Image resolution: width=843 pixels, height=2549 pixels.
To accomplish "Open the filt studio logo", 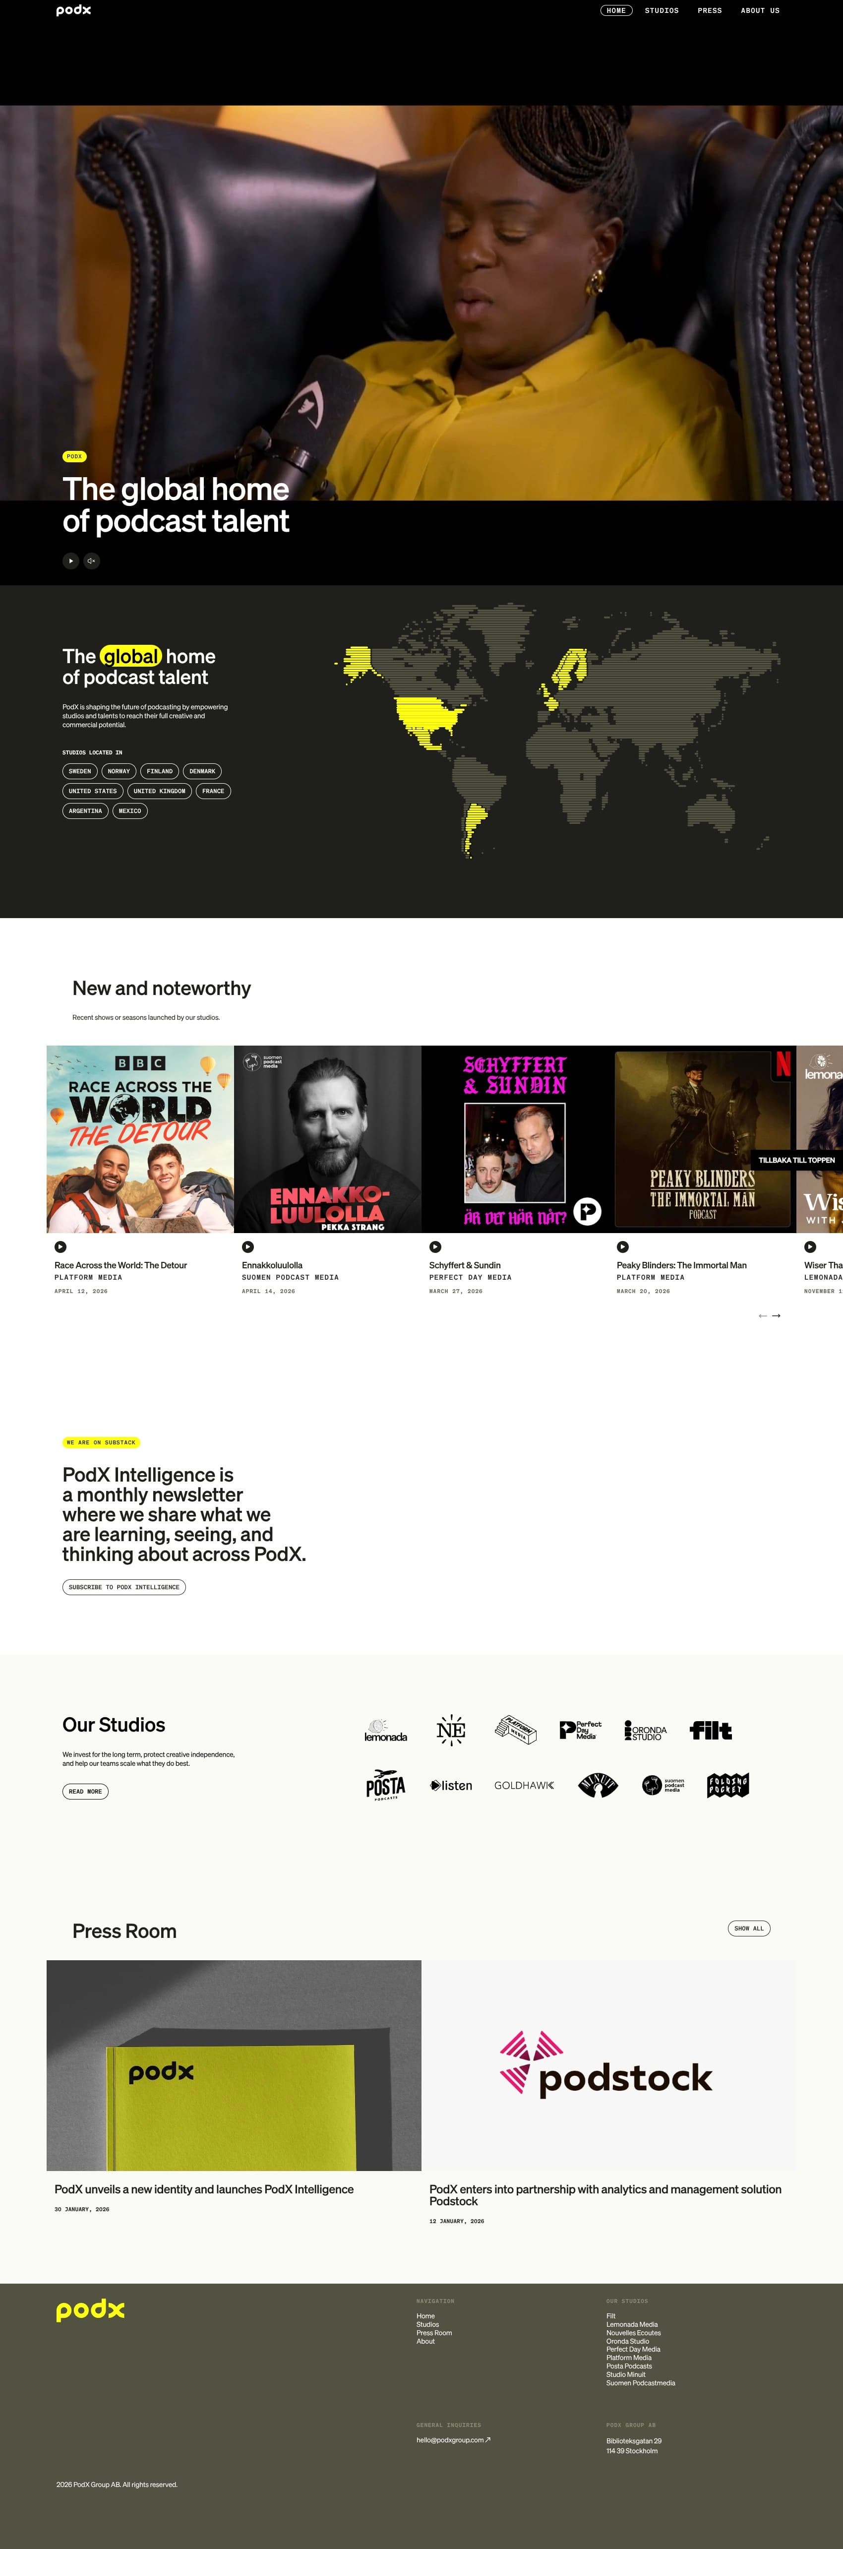I will point(712,1730).
